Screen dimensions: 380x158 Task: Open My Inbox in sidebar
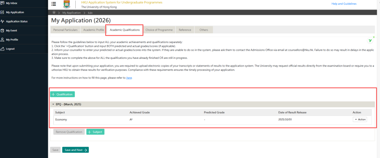tap(11, 3)
